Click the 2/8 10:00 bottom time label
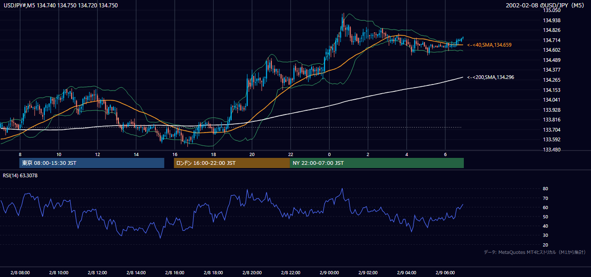Screen dimensions: 591x277 point(59,272)
